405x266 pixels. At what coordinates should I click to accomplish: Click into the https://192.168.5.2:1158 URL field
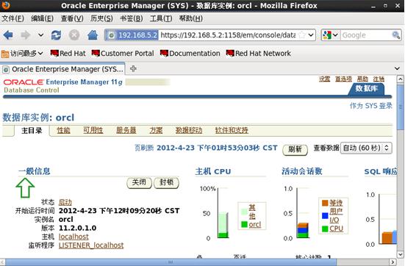[x=228, y=35]
